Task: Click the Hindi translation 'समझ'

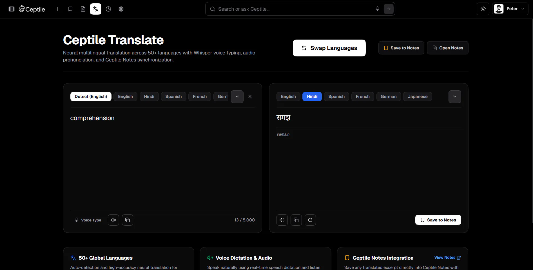Action: [283, 118]
